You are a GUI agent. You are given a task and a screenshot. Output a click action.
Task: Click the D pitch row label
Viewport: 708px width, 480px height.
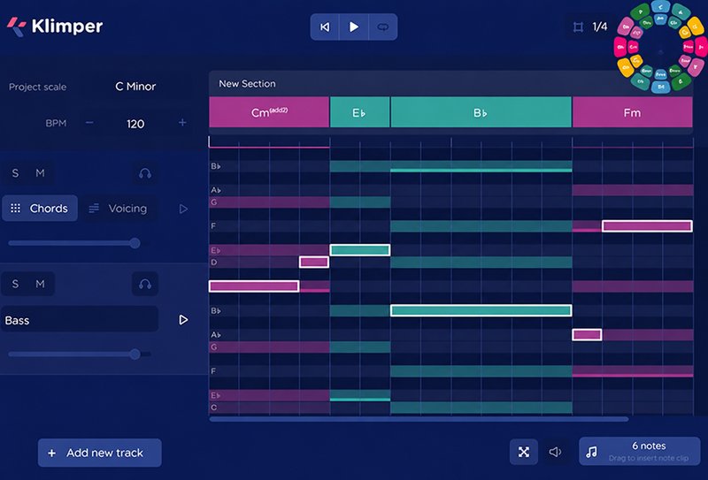pyautogui.click(x=214, y=263)
